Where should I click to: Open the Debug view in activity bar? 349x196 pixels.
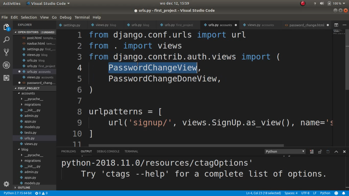click(x=6, y=65)
